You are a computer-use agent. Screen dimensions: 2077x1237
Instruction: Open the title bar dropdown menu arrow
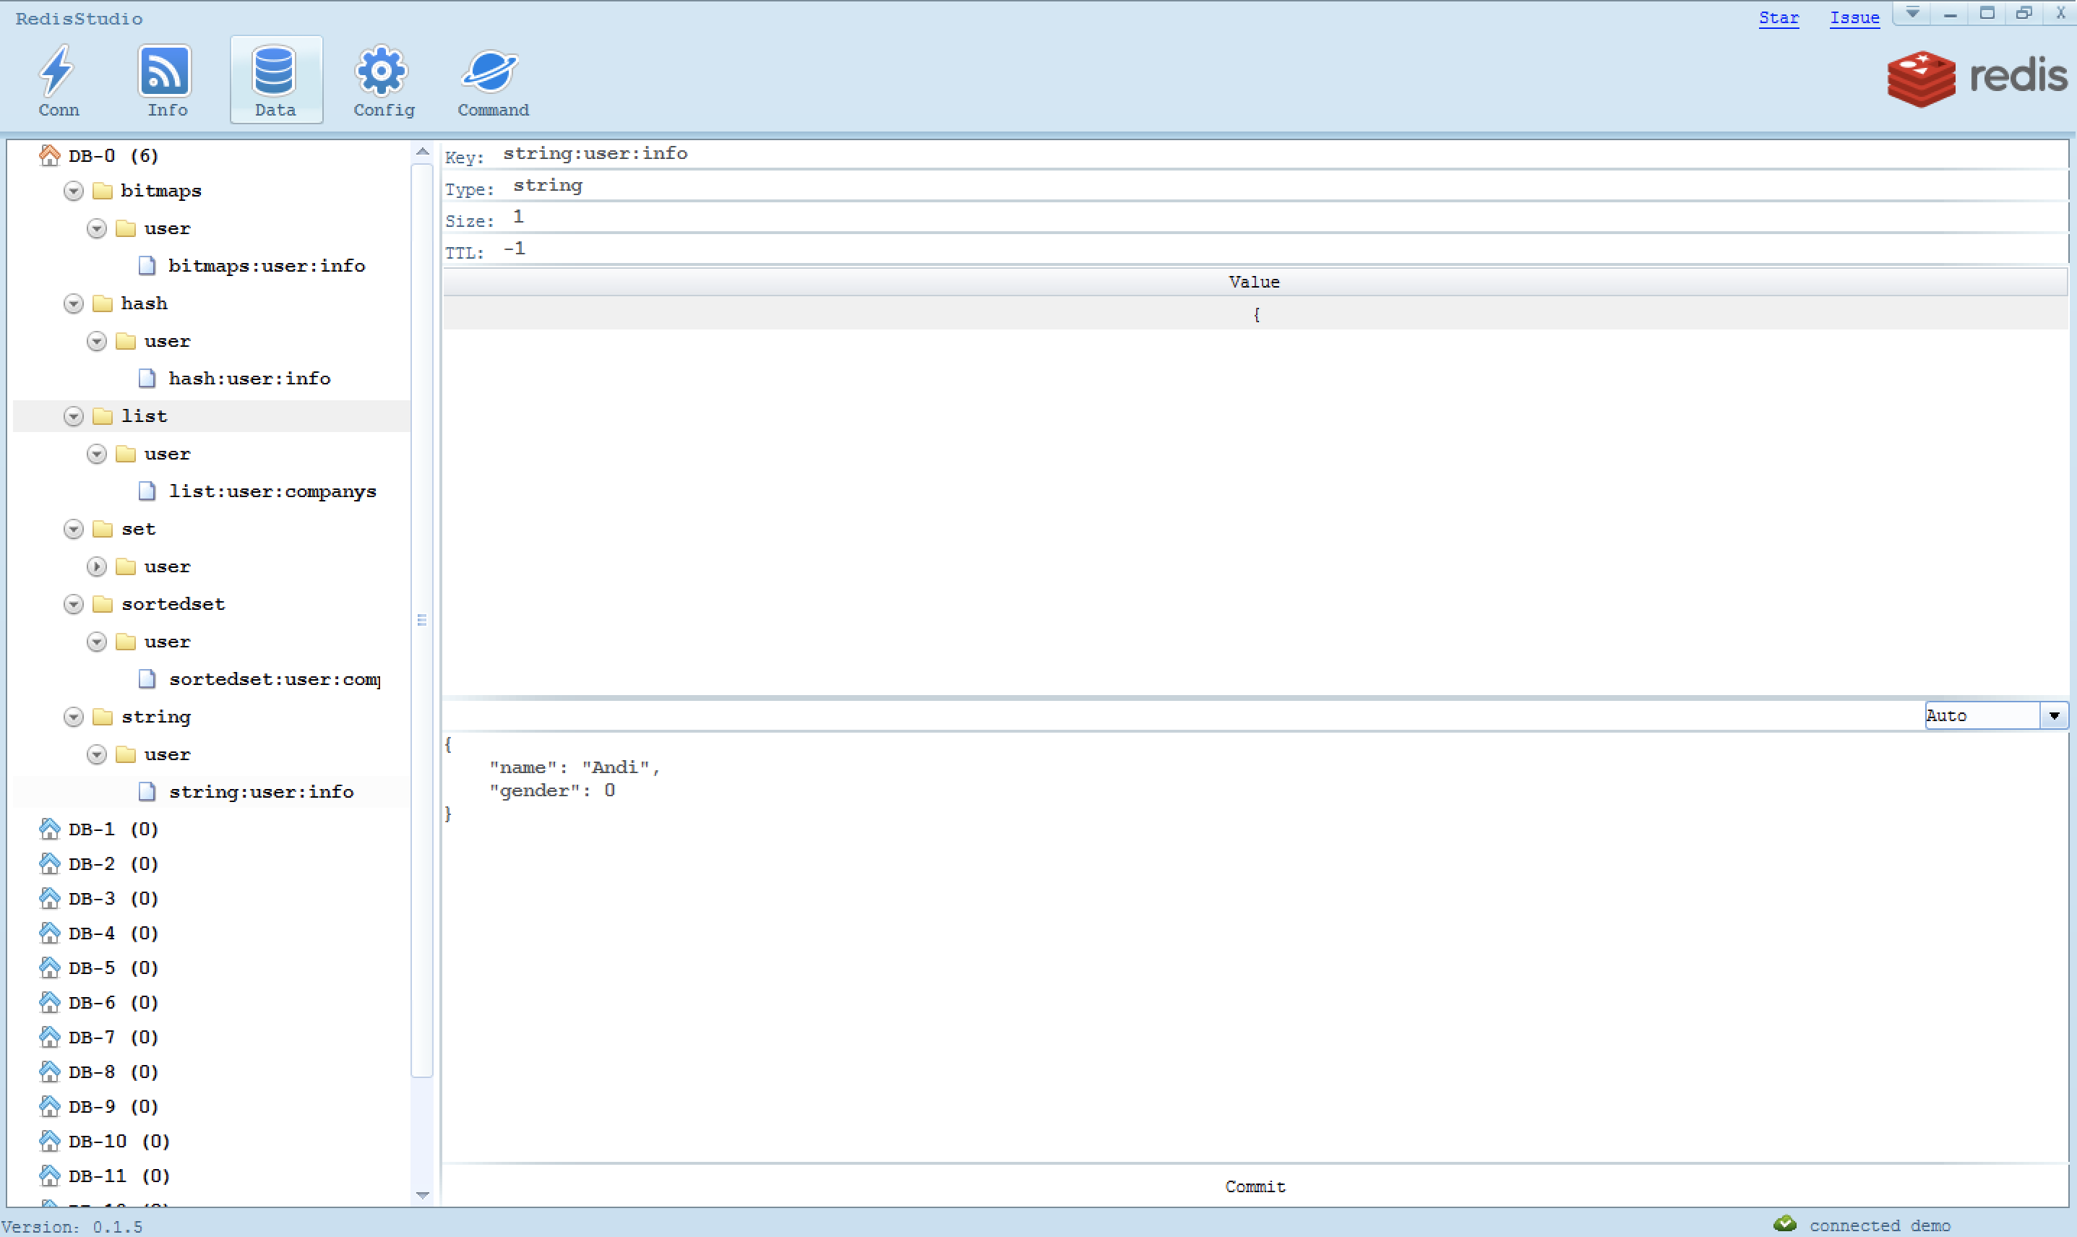pos(1913,12)
